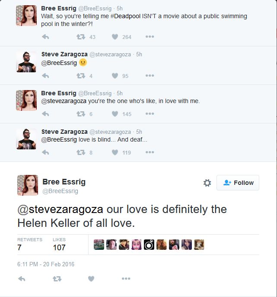This screenshot has height=297, width=277.
Task: Retweet the Deadpool swimming pool tweet
Action: [81, 37]
